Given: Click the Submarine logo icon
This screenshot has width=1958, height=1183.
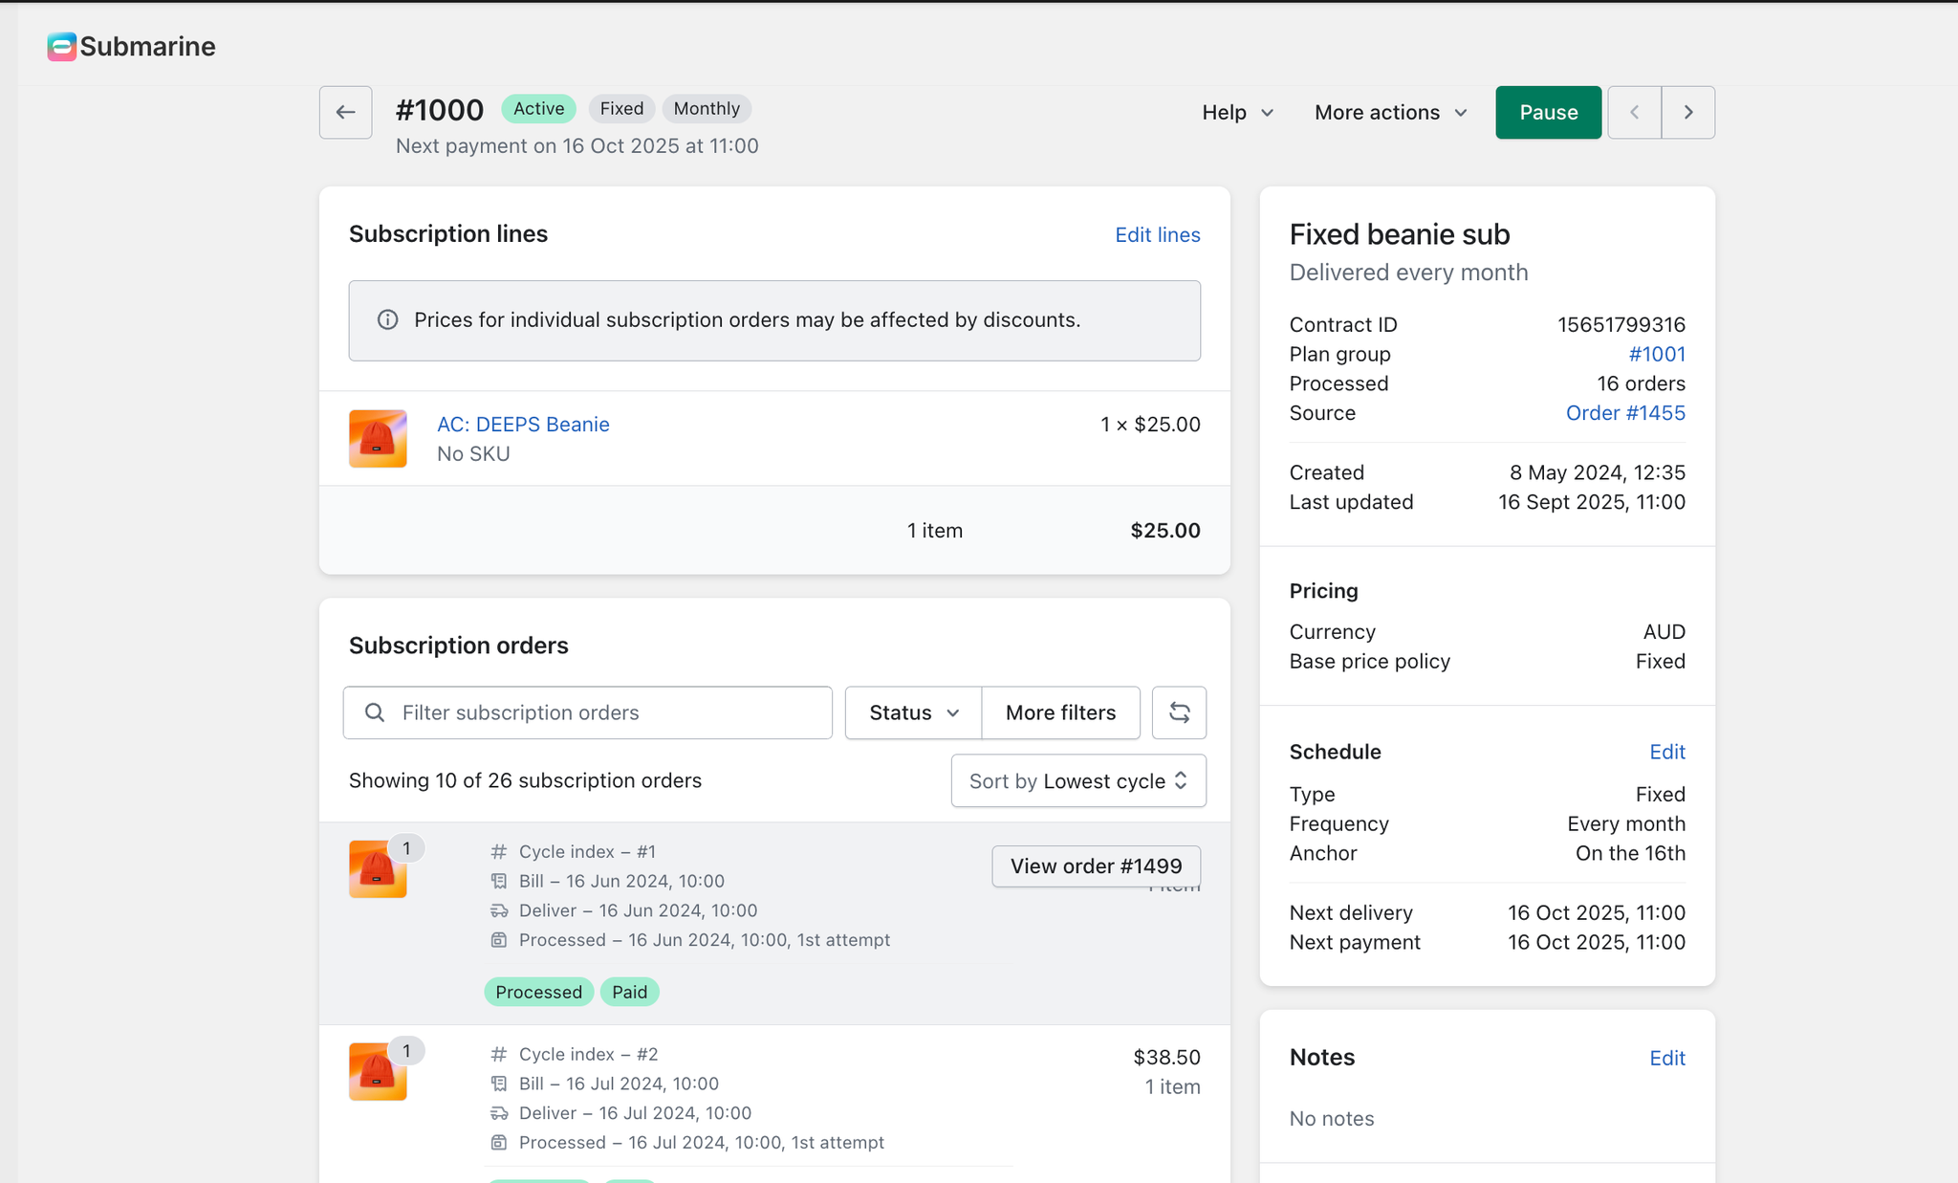Looking at the screenshot, I should pyautogui.click(x=61, y=46).
